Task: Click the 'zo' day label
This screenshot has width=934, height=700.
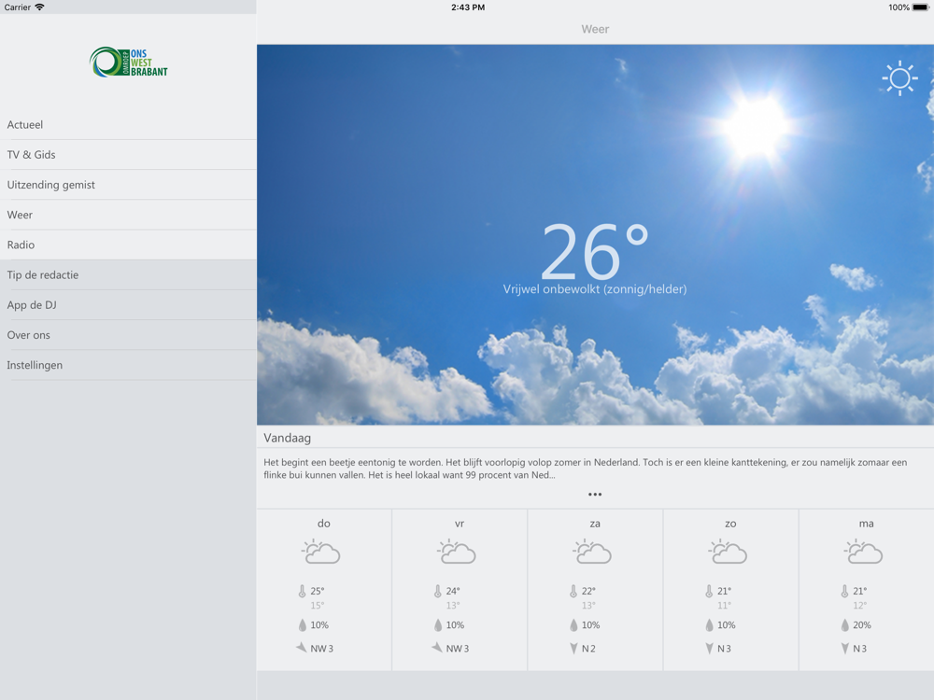Action: [x=730, y=524]
